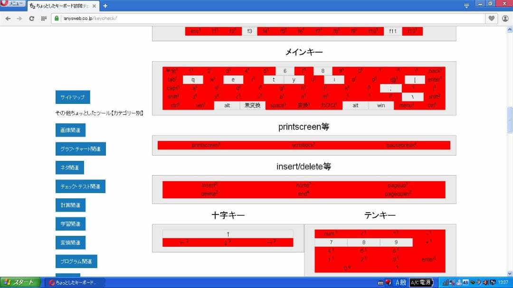This screenshot has height=288, width=513.
Task: Select the keyboard checker page tab
Action: 57,6
